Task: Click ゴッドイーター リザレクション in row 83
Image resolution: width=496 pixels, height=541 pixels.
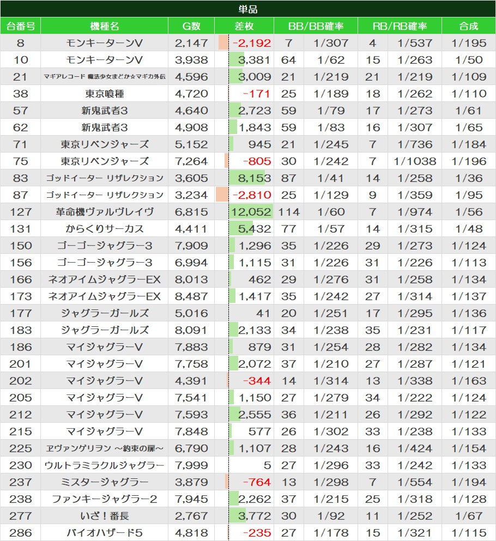Action: pos(104,178)
